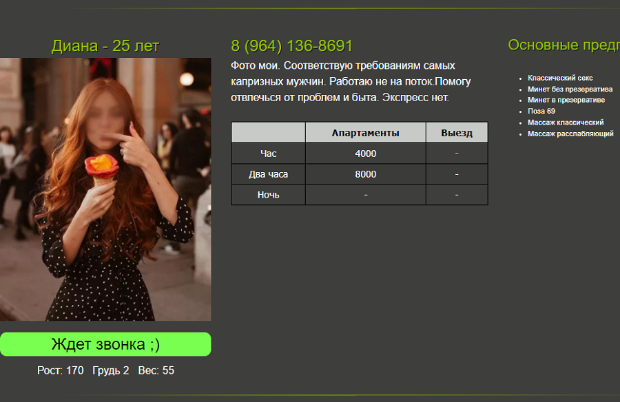Image resolution: width=620 pixels, height=402 pixels.
Task: Click the 'Час' row label
Action: tap(269, 154)
